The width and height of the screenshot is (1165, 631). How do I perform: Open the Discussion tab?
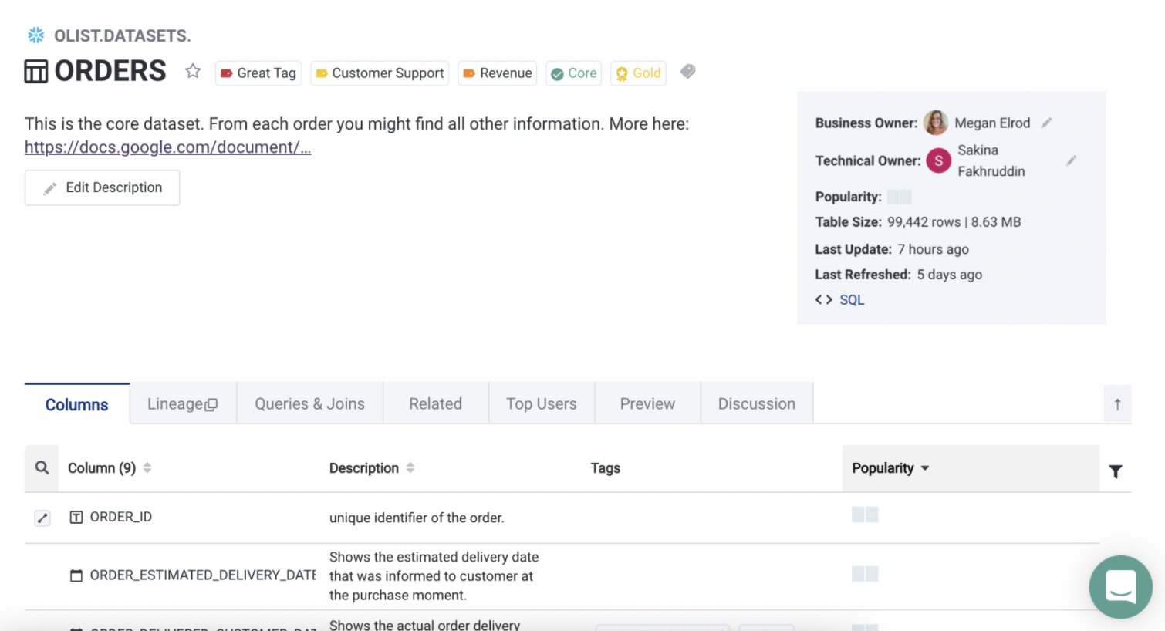[757, 404]
